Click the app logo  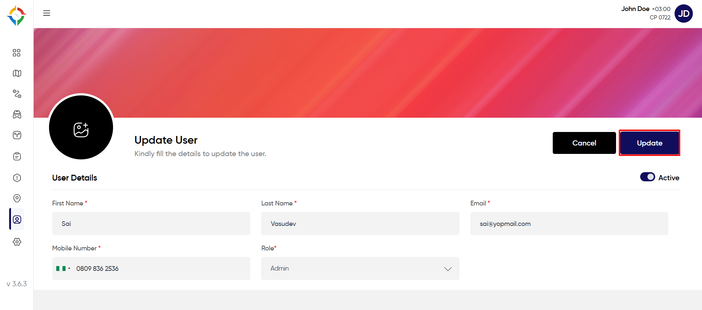pyautogui.click(x=16, y=15)
